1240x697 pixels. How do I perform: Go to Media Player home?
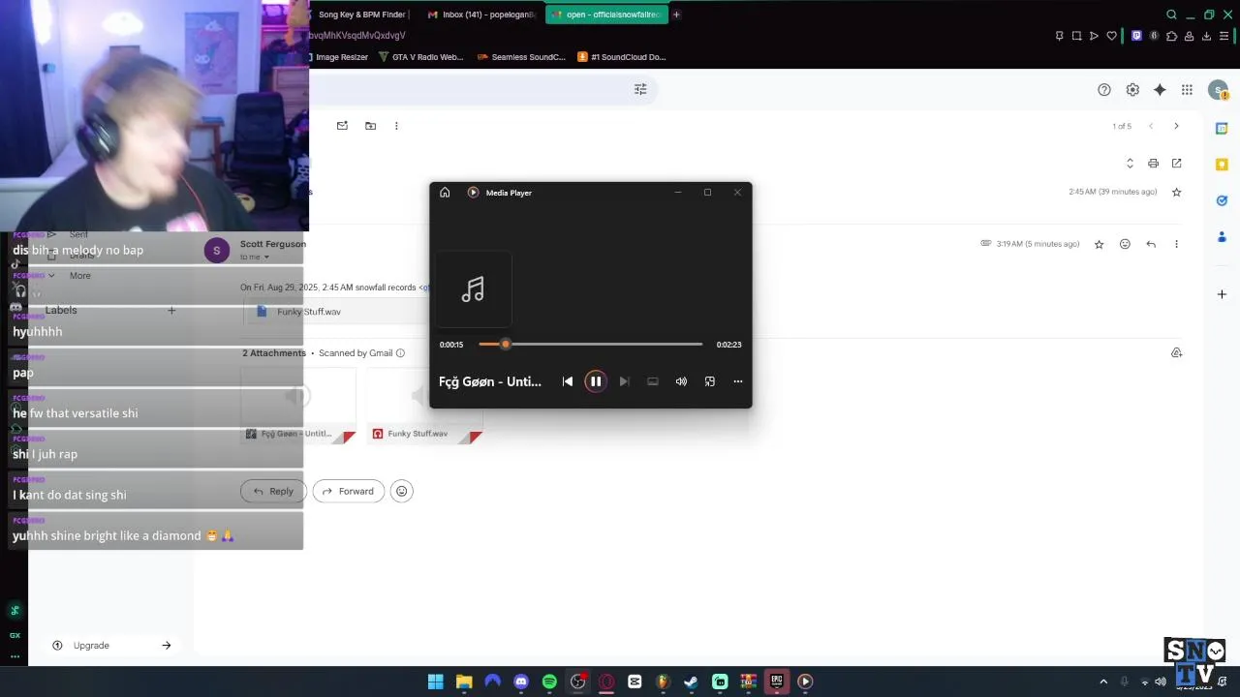[x=445, y=193]
